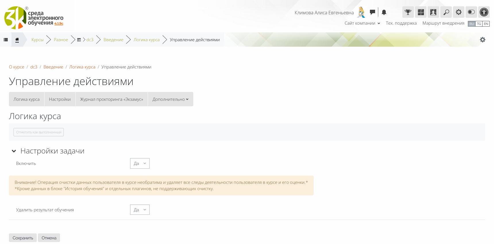Toggle the side navigation list icon
494x244 pixels.
click(x=6, y=40)
